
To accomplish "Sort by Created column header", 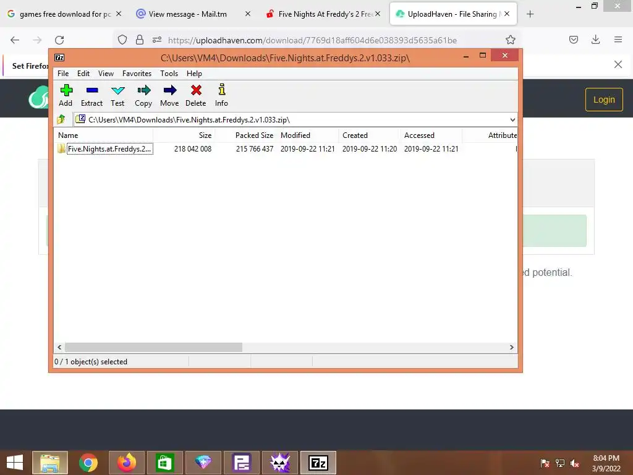I will (370, 135).
